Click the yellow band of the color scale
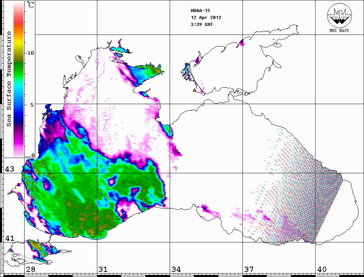The width and height of the screenshot is (364, 277). coord(19,43)
